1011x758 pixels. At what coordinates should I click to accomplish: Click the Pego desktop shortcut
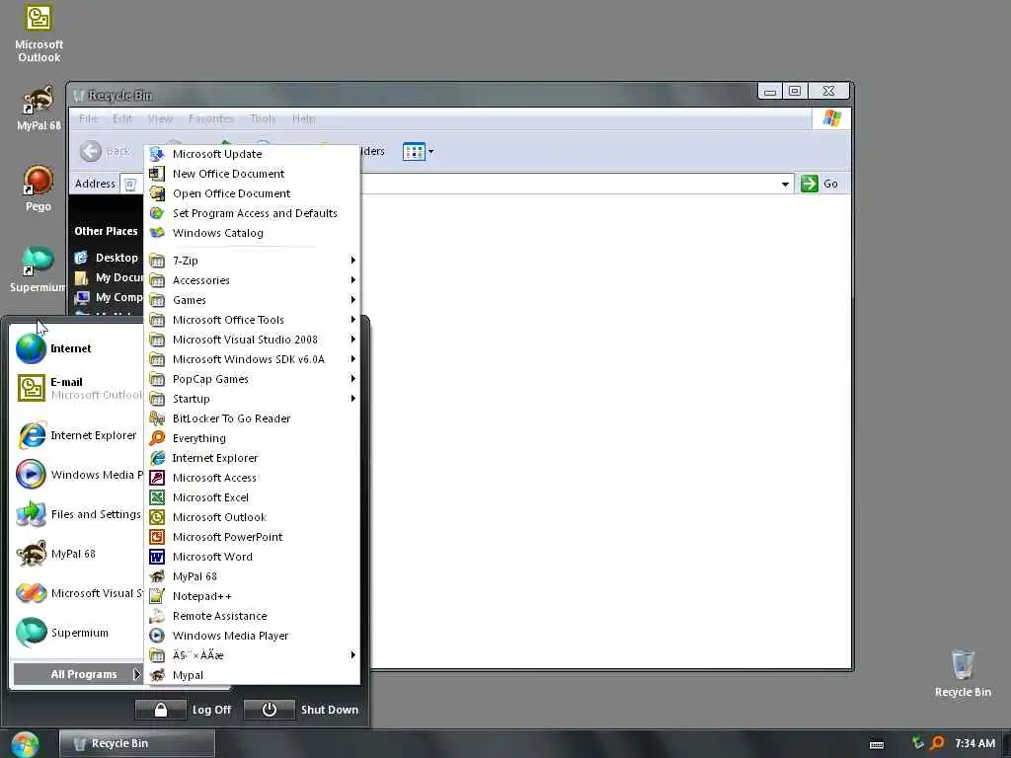(39, 189)
